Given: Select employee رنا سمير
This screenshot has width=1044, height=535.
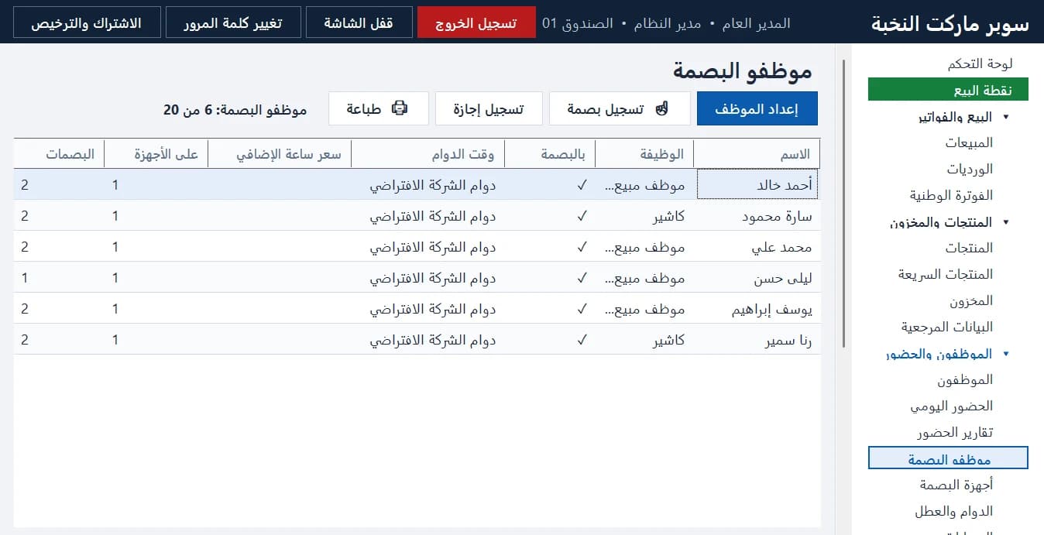Looking at the screenshot, I should click(x=788, y=341).
